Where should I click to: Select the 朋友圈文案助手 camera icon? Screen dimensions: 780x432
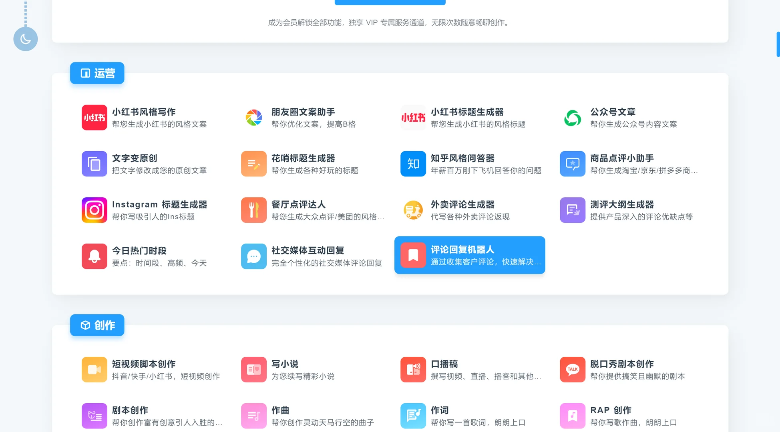253,118
